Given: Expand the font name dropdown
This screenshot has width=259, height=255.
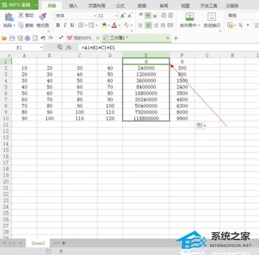Looking at the screenshot, I should 95,16.
